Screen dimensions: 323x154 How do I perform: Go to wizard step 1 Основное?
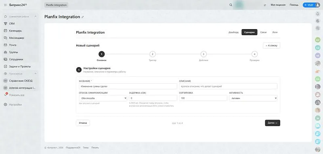tap(102, 54)
